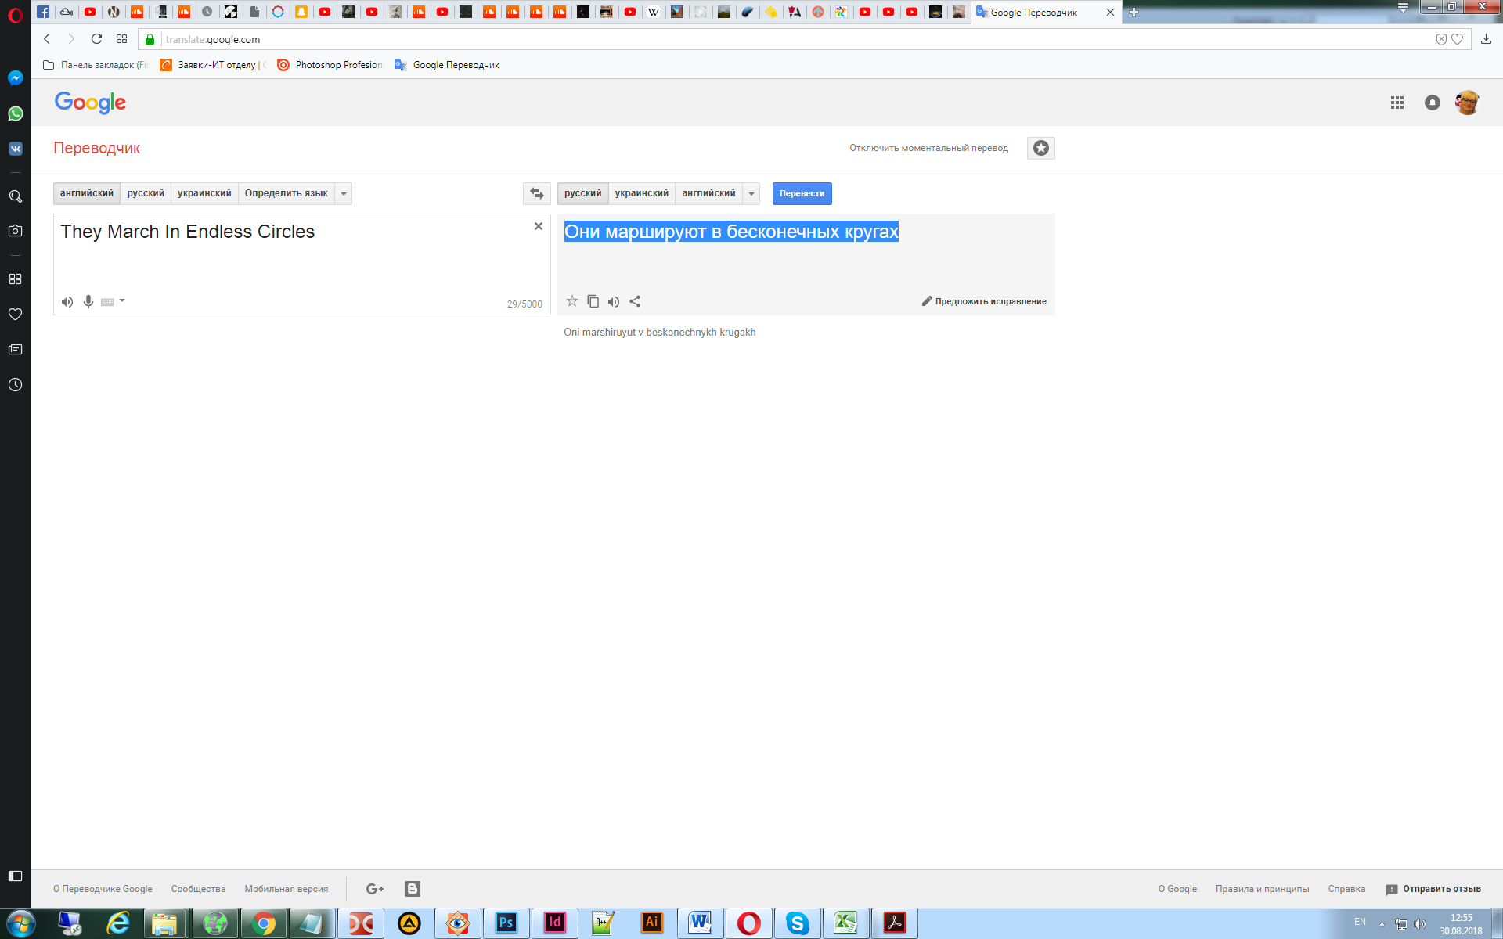Add page to bookmarks heart in address bar
The width and height of the screenshot is (1503, 939).
tap(1457, 39)
